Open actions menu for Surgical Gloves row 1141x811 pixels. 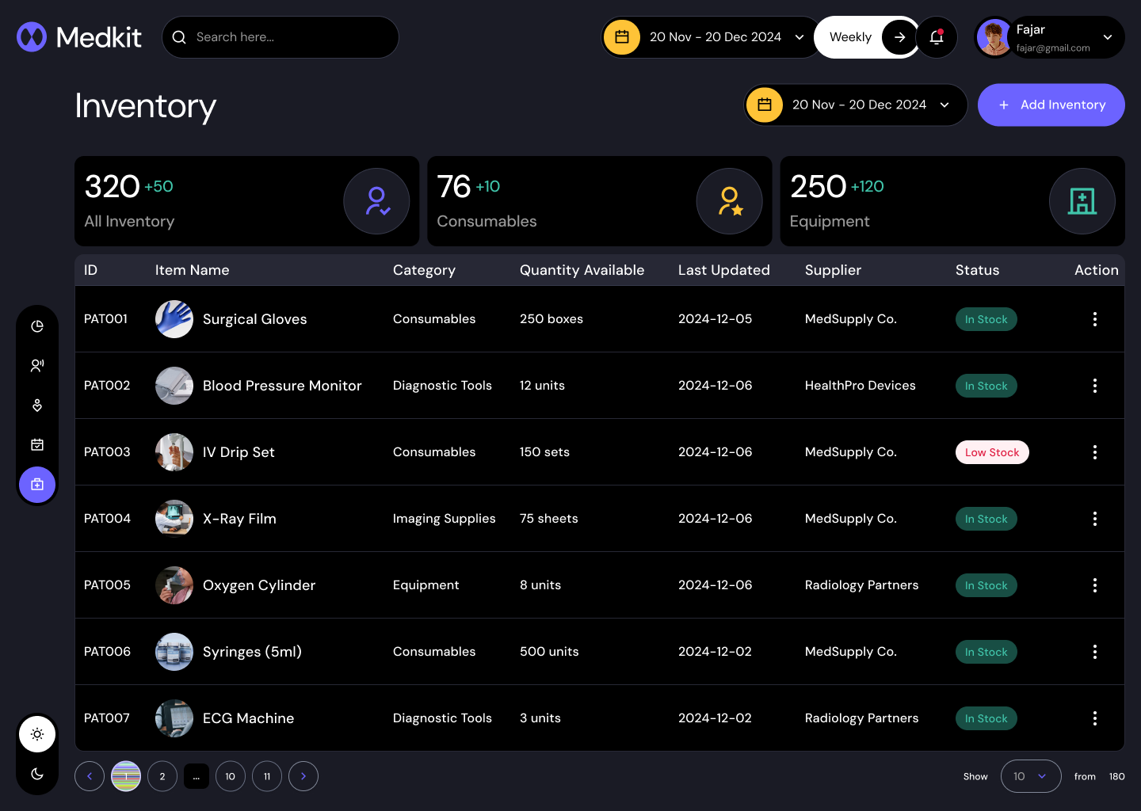click(1095, 319)
